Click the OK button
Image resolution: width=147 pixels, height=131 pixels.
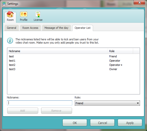(75, 123)
